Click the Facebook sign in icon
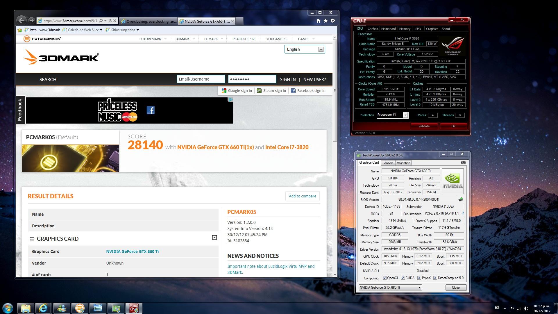 293,91
